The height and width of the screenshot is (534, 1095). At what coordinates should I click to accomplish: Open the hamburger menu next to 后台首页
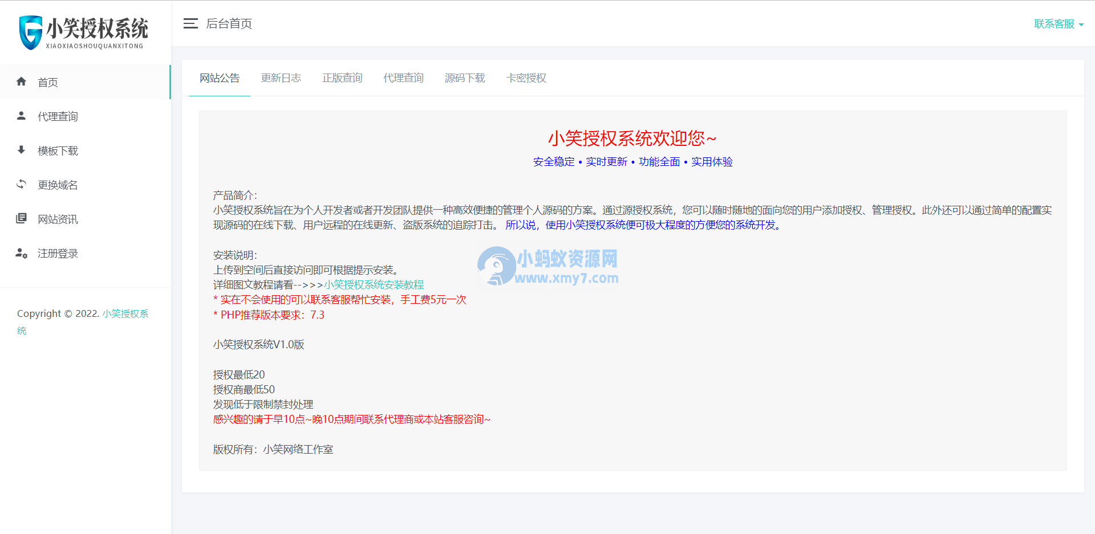[x=190, y=23]
